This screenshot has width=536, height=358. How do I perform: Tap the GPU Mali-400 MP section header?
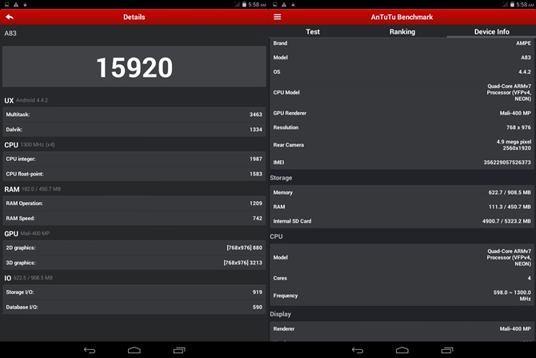(x=27, y=233)
